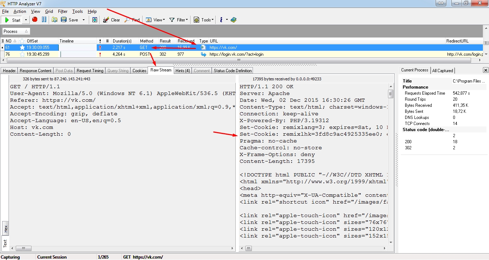Sort by the URL column header
489x260 pixels.
tap(327, 41)
